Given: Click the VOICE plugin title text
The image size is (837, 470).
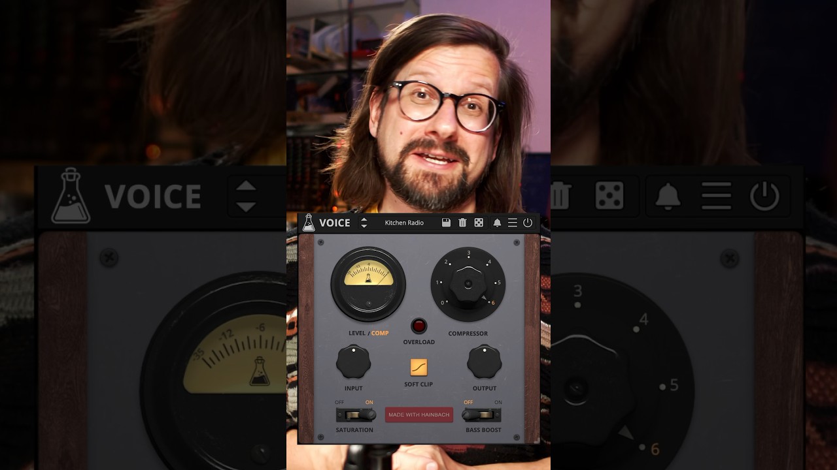Looking at the screenshot, I should pos(335,223).
